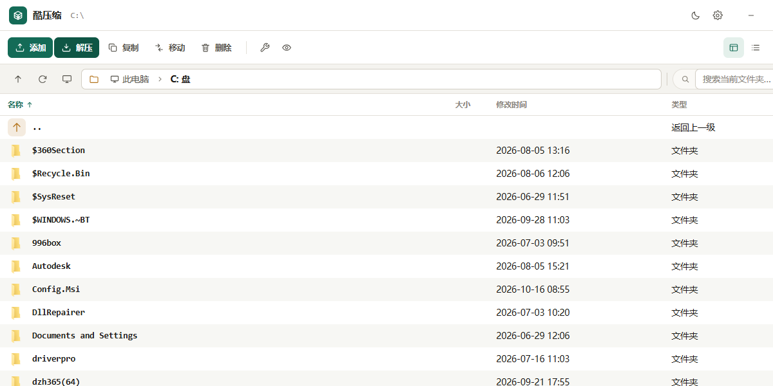Click the computer monitor icon in the navigation bar
Viewport: 773px width, 386px height.
tap(67, 79)
